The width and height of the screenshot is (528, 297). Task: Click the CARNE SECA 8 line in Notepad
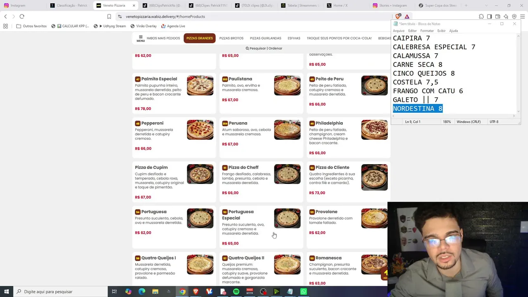(417, 64)
